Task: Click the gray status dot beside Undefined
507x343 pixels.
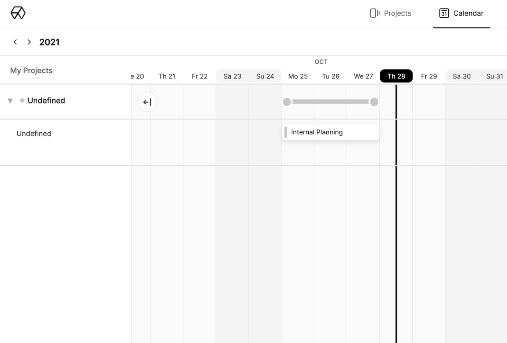Action: coord(22,101)
